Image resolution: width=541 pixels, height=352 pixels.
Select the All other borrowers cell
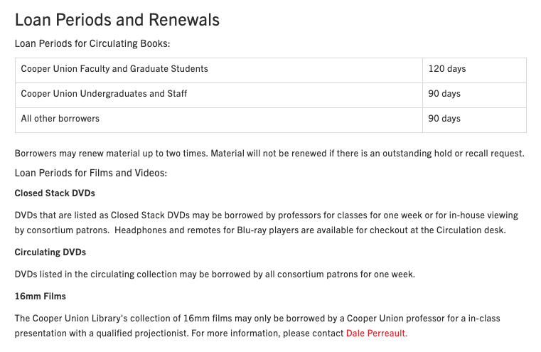(219, 119)
